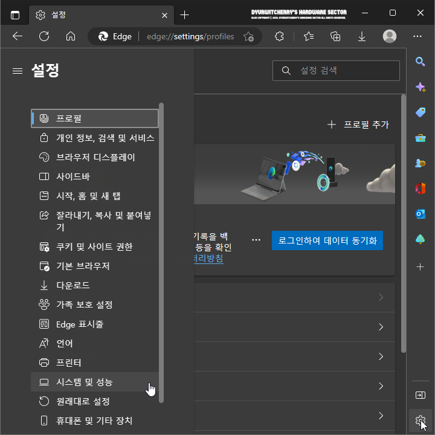Close the 설정 tab

coord(164,15)
